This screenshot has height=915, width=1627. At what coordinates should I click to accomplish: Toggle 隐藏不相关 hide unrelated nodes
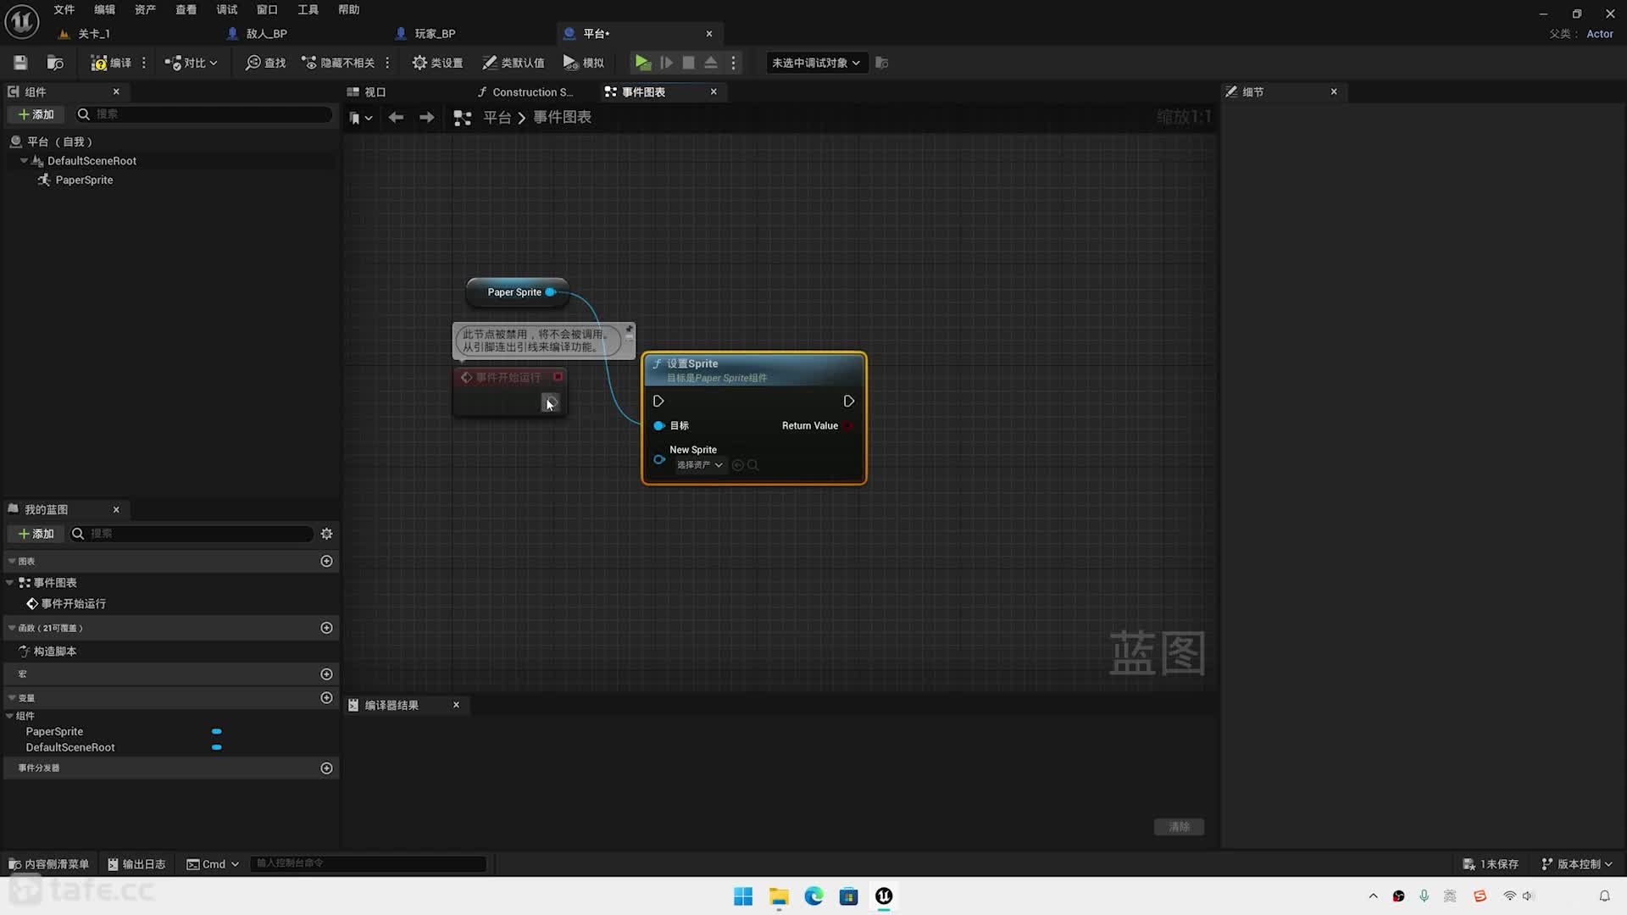[338, 63]
